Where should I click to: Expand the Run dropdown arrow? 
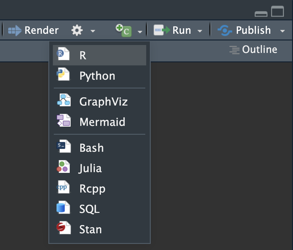[x=200, y=31]
